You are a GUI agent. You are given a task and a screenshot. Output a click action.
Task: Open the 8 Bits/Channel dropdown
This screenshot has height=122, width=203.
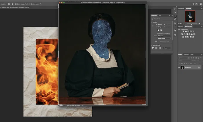(x=164, y=38)
